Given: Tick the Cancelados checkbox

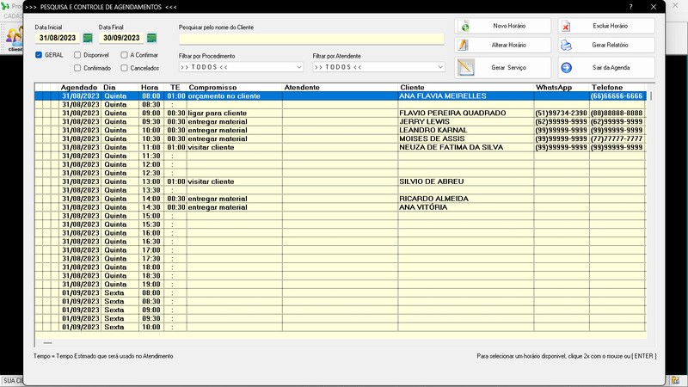Looking at the screenshot, I should [125, 67].
